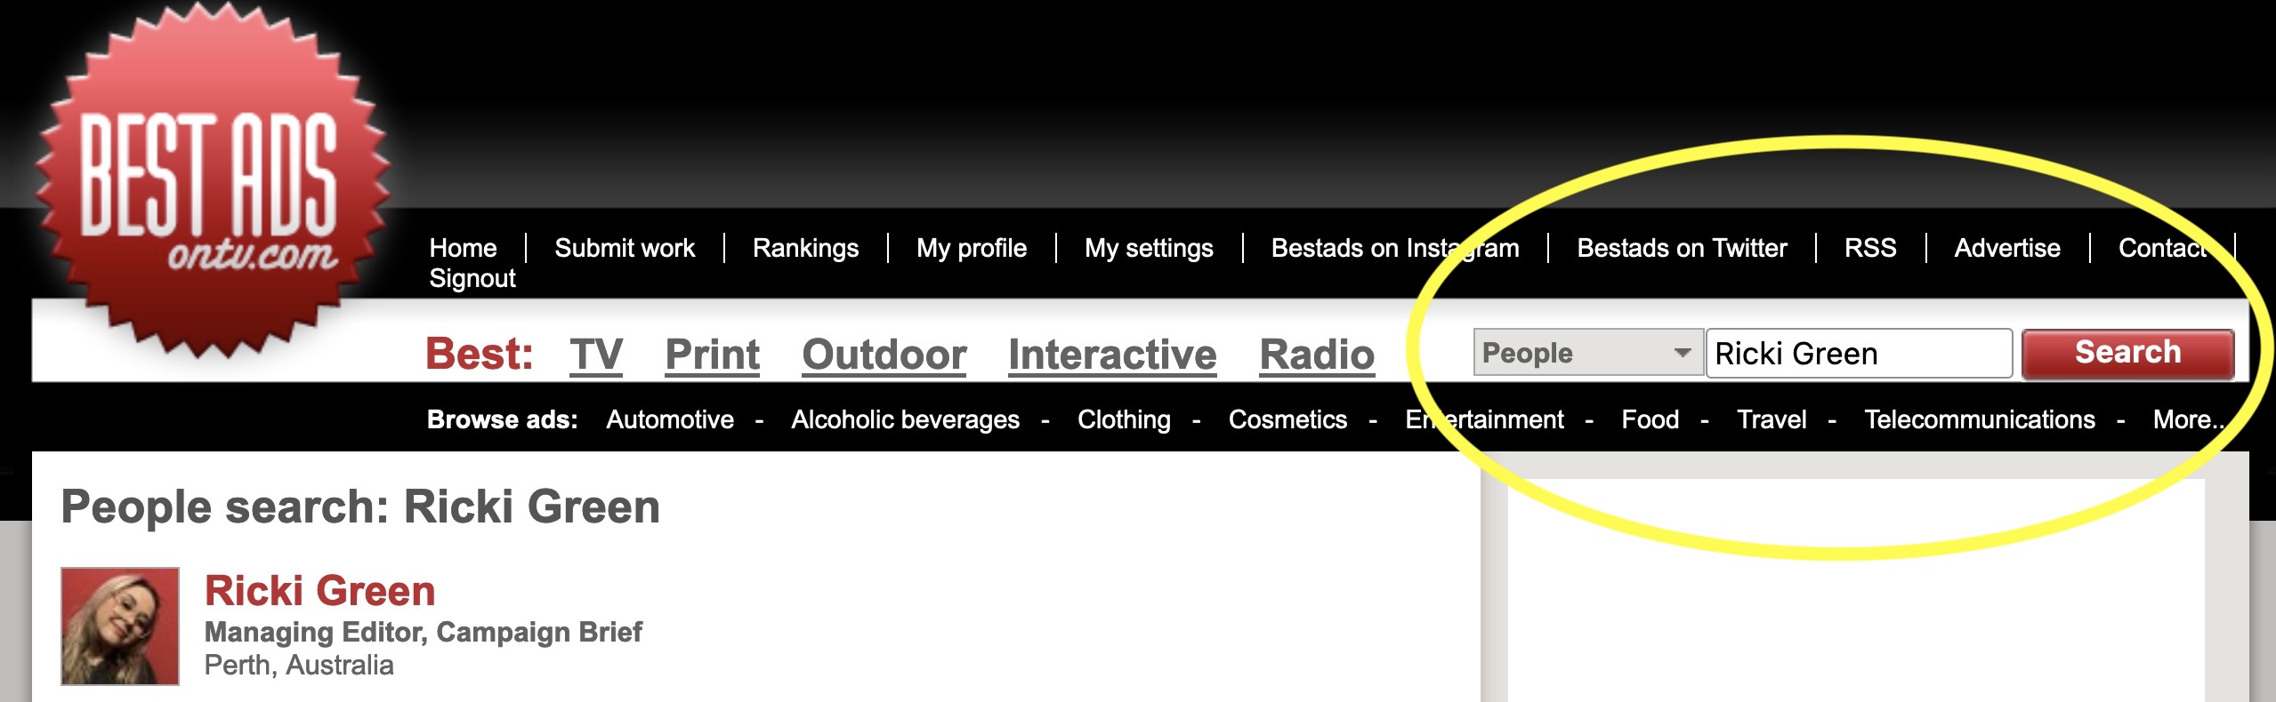Open the Ricki Green name link

(x=319, y=591)
